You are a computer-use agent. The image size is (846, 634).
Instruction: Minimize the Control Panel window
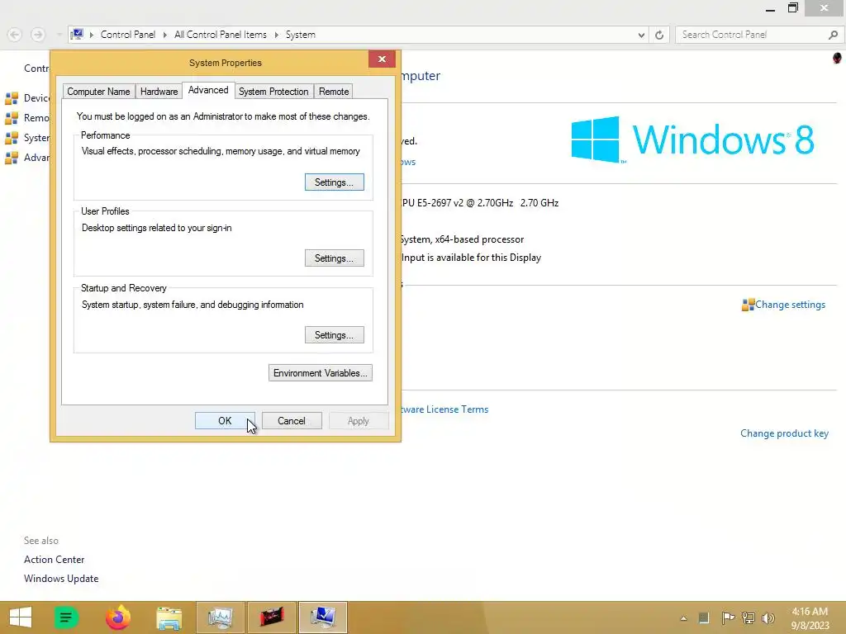pos(771,8)
